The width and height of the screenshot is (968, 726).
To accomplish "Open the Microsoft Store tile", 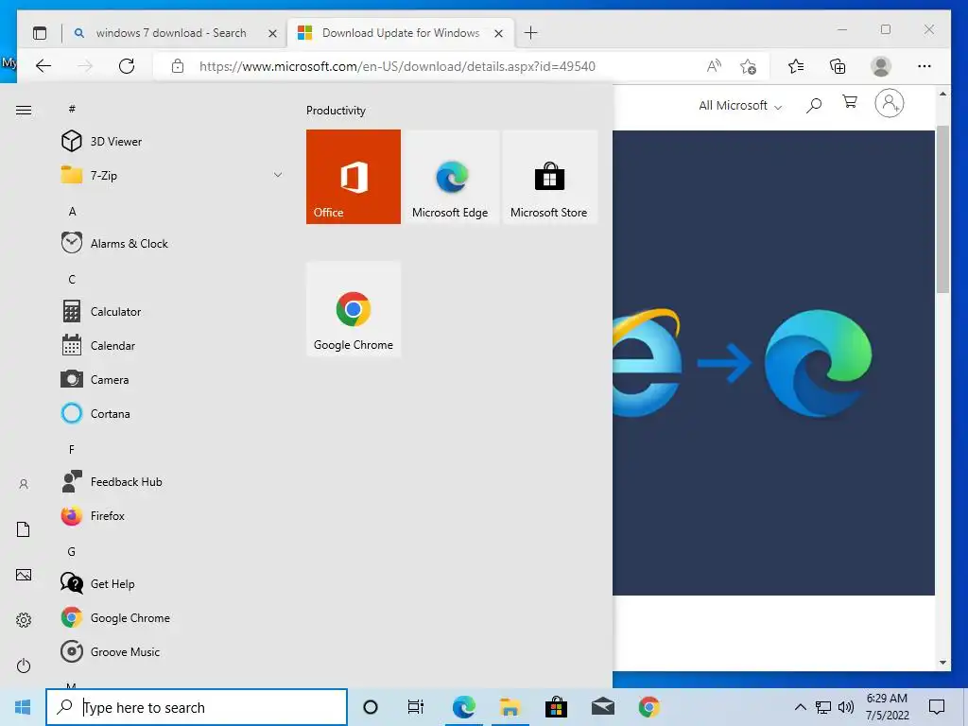I will pyautogui.click(x=549, y=177).
